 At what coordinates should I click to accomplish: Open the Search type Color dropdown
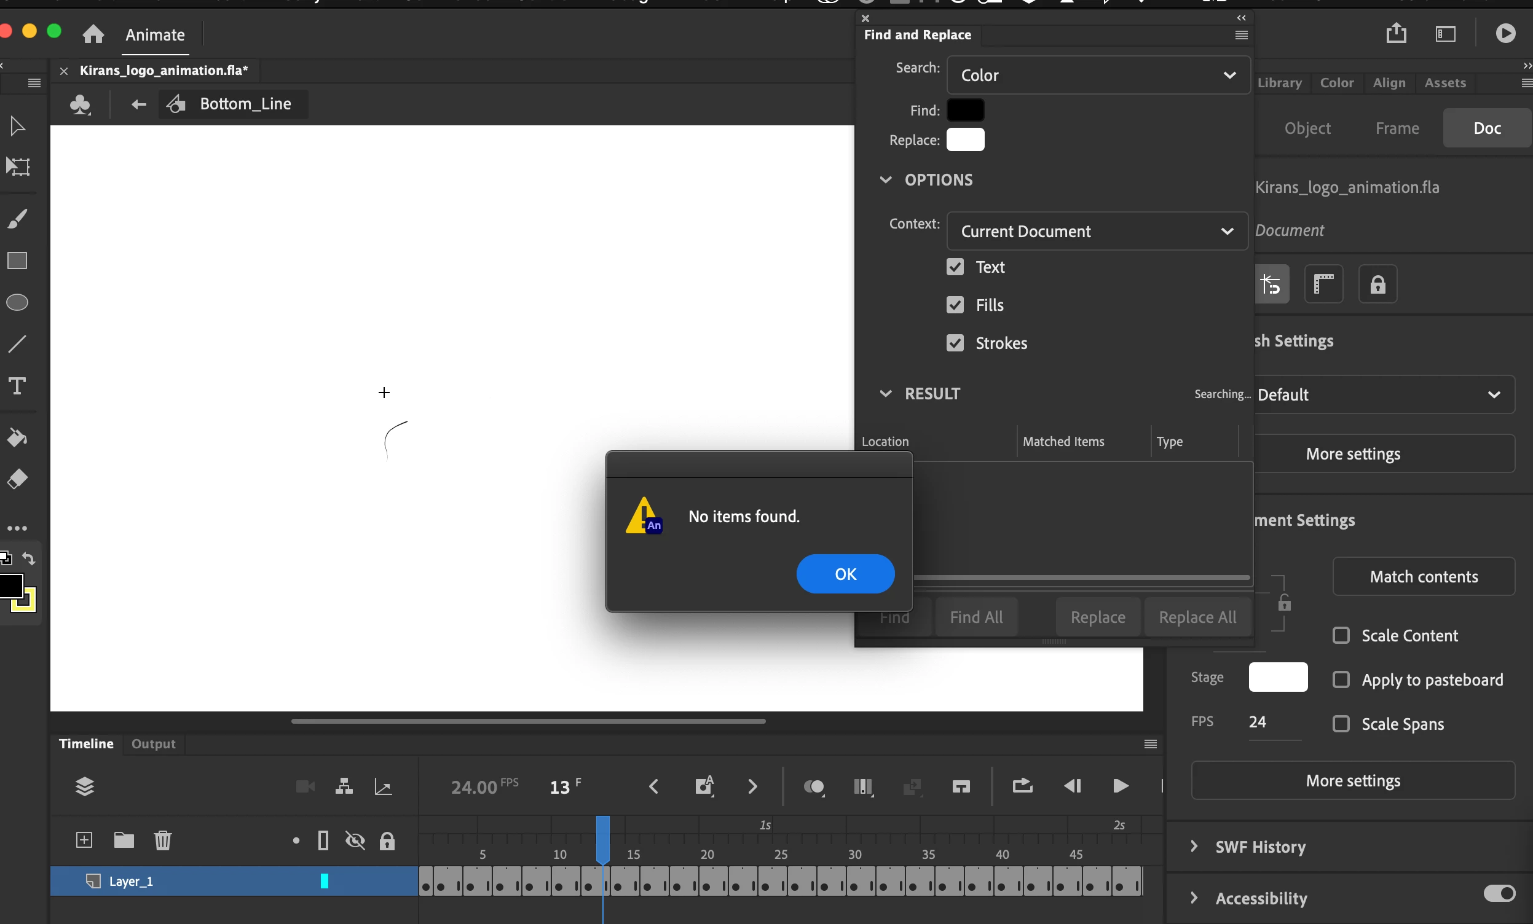[x=1098, y=75]
